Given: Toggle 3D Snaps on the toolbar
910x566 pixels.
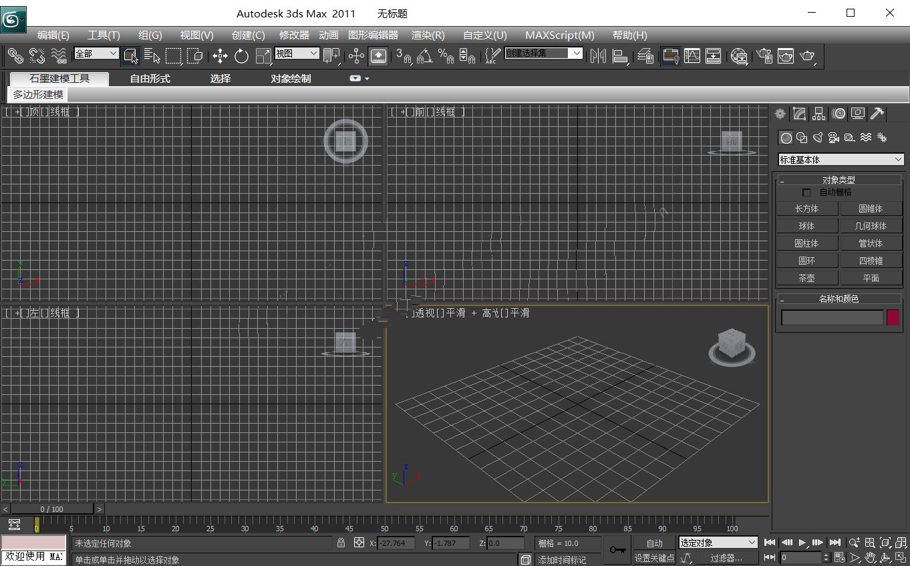Looking at the screenshot, I should tap(403, 56).
